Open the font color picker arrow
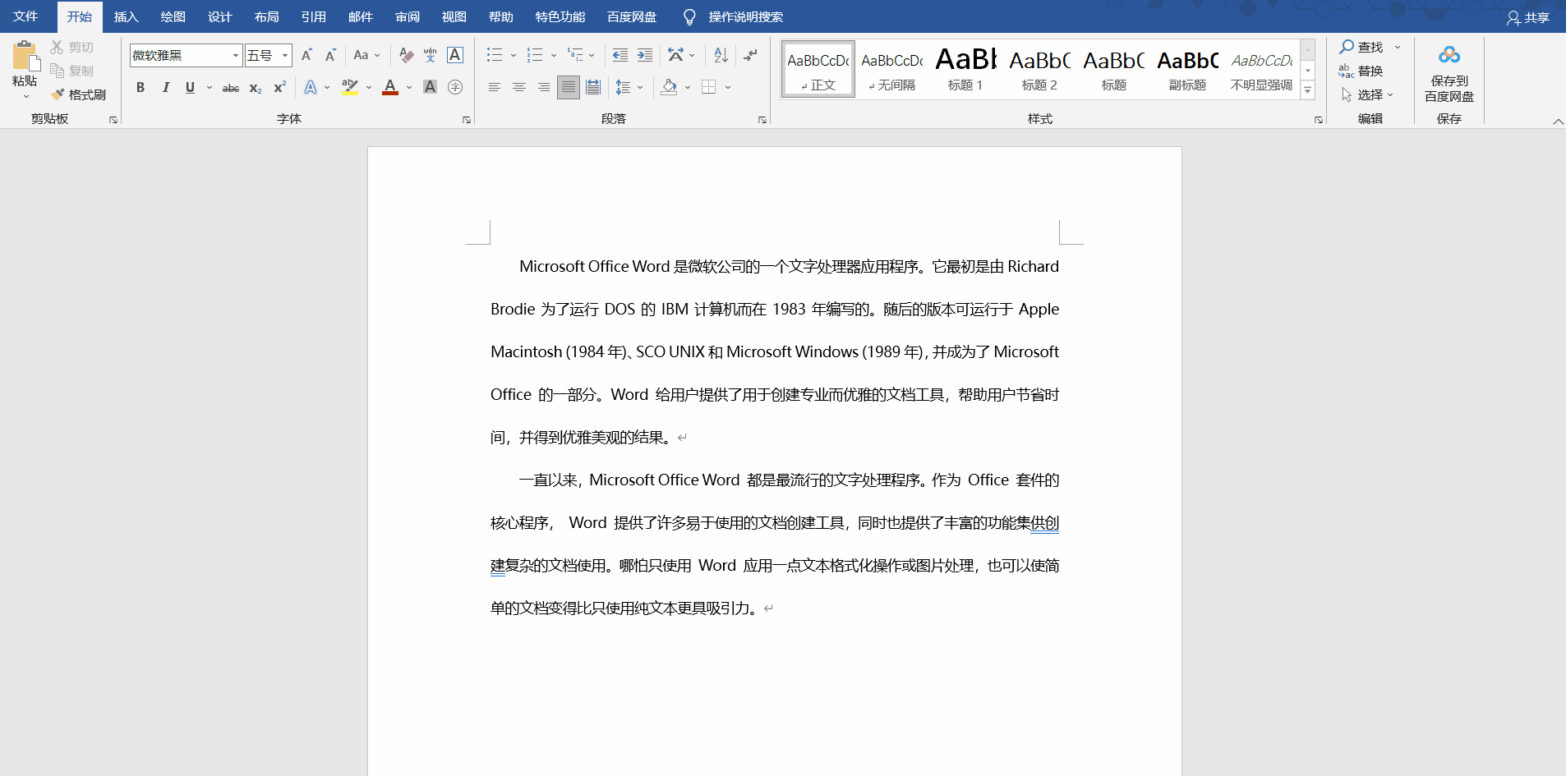 pyautogui.click(x=409, y=87)
